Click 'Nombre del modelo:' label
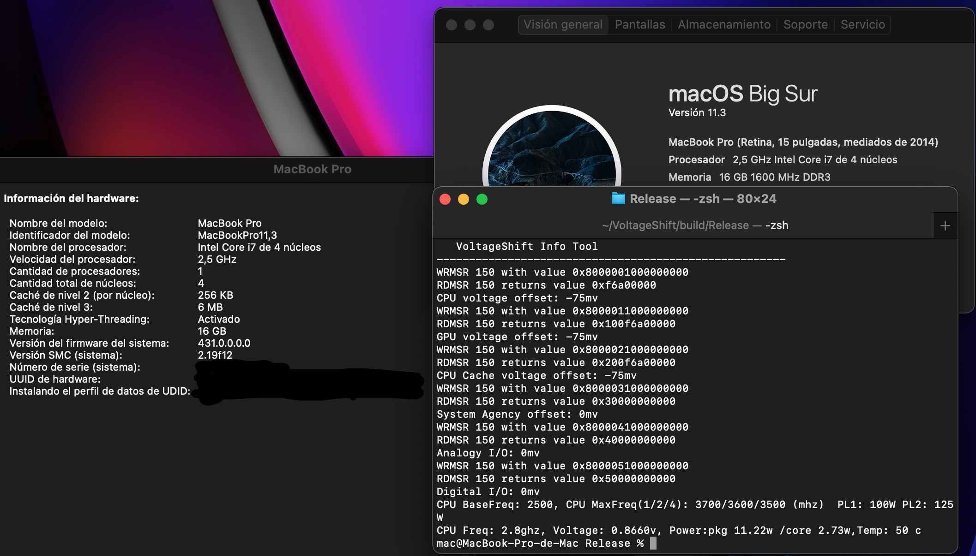This screenshot has width=976, height=556. click(58, 223)
